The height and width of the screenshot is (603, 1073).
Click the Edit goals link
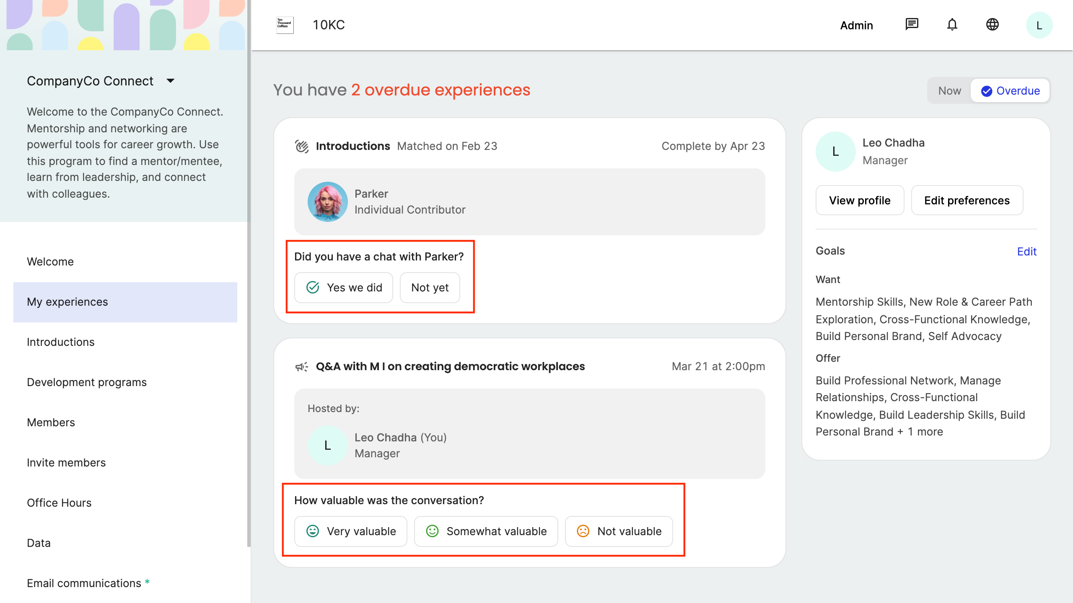(1026, 251)
